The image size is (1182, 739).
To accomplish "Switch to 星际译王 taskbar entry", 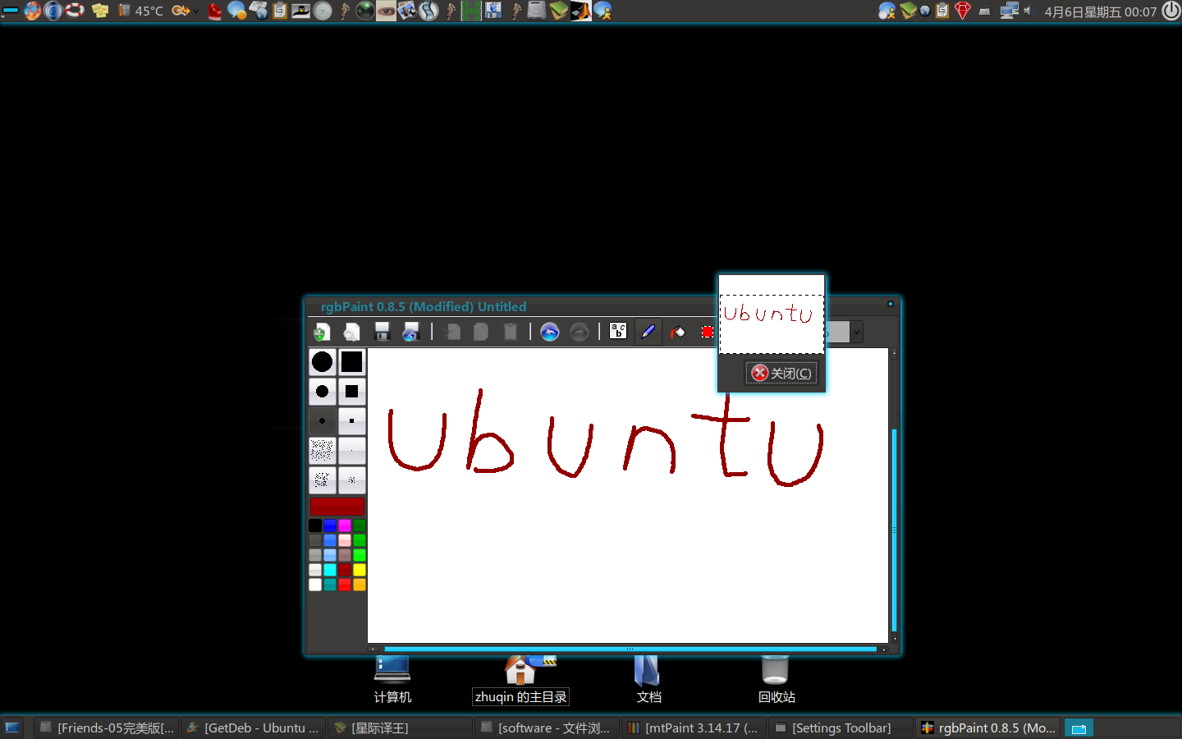I will [400, 728].
